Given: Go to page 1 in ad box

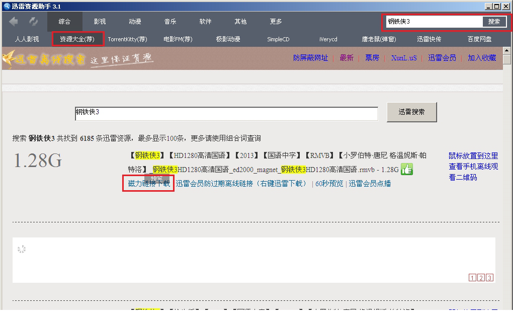Looking at the screenshot, I should [472, 278].
